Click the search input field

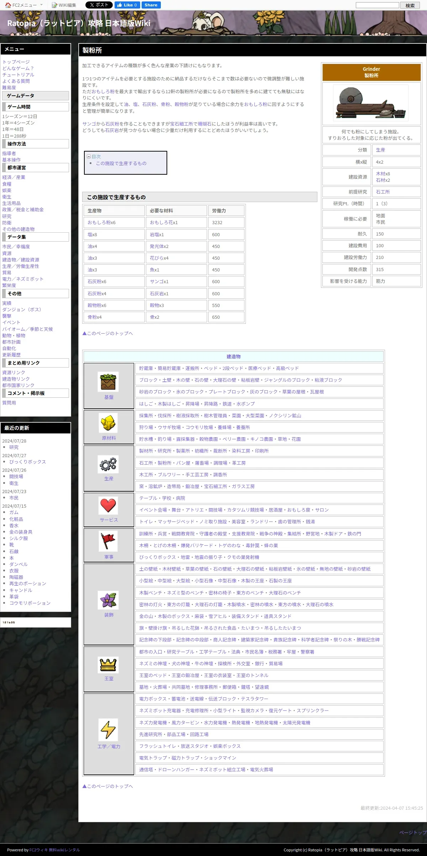378,5
